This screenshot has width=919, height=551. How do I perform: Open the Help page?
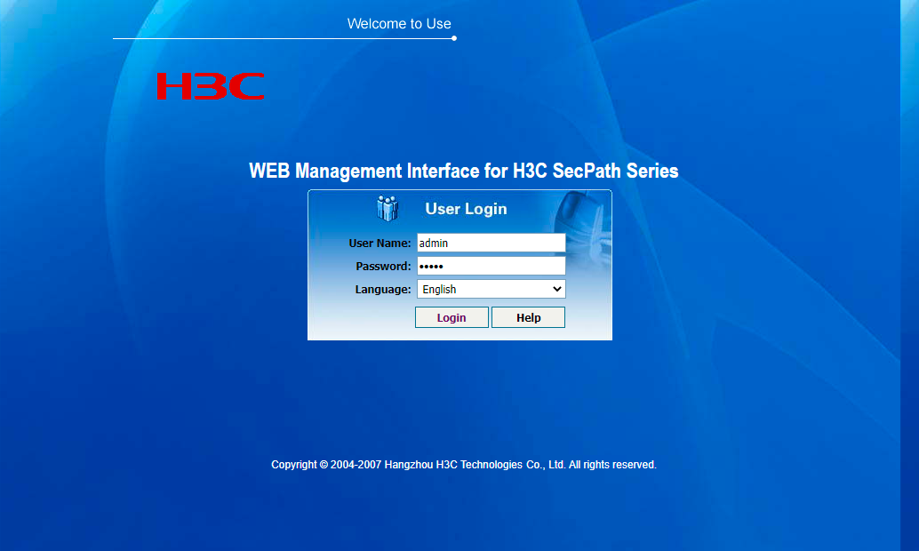pyautogui.click(x=528, y=317)
